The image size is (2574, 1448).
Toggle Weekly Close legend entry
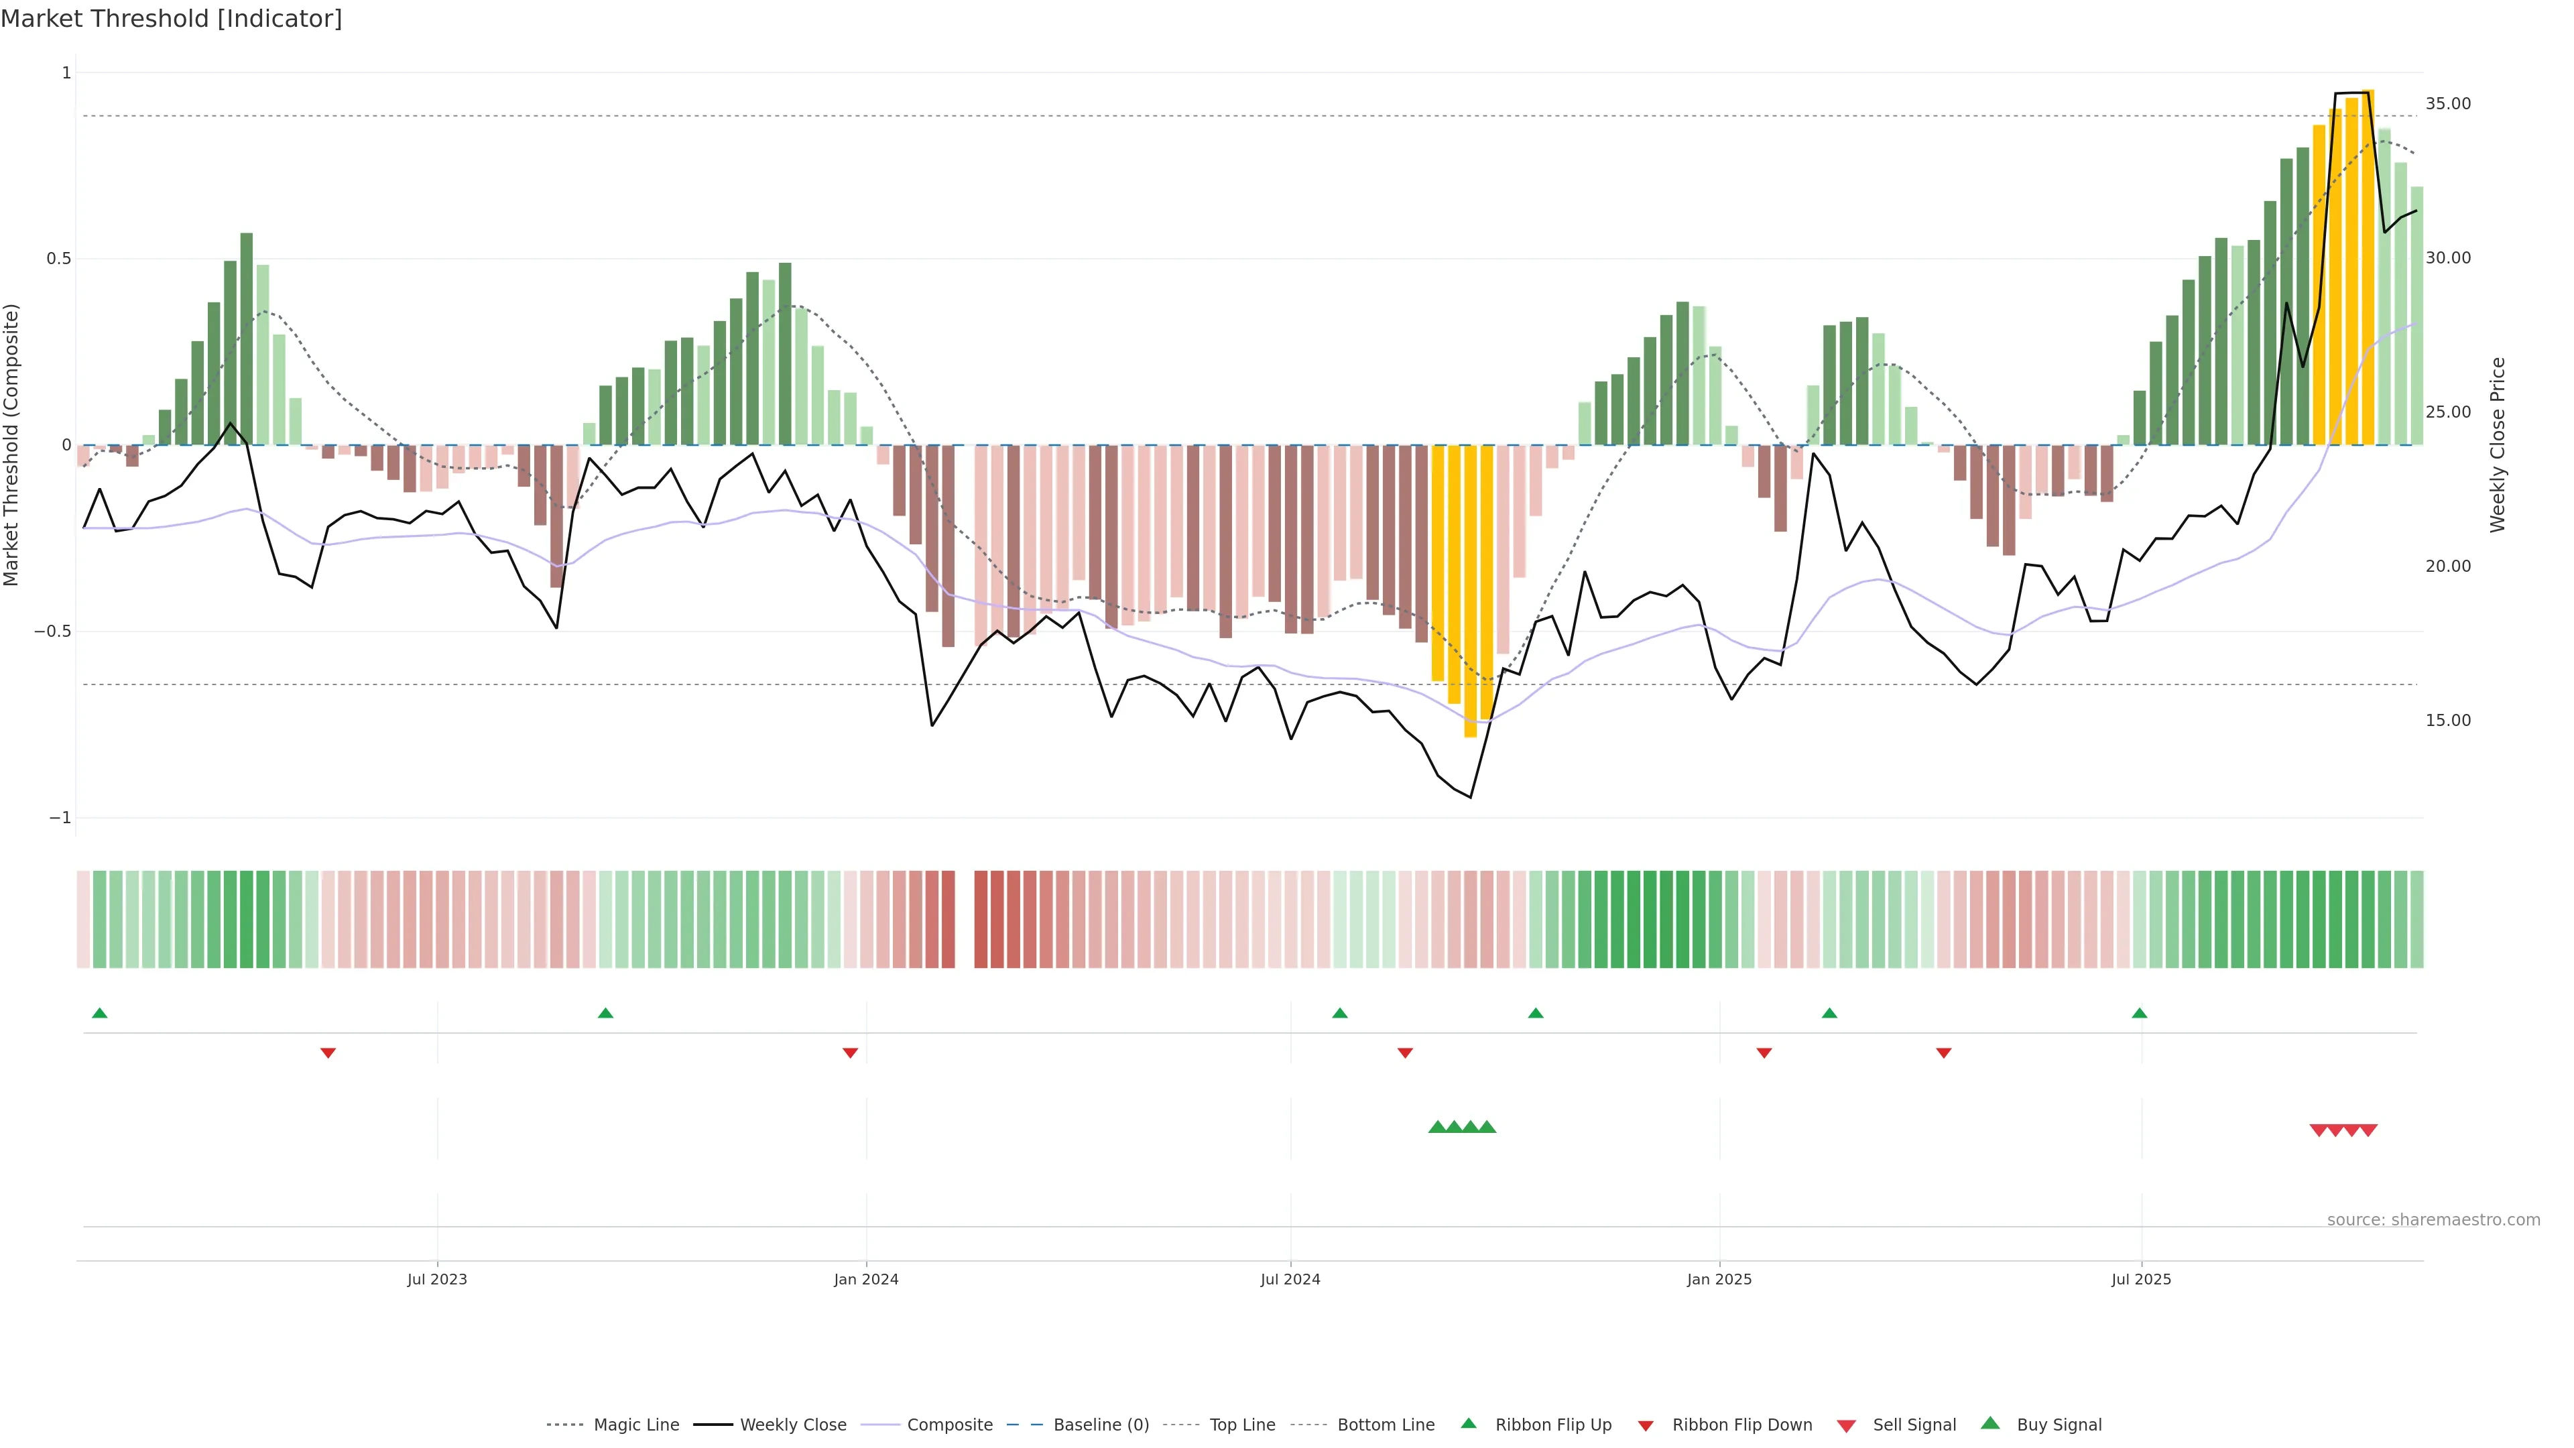[792, 1425]
